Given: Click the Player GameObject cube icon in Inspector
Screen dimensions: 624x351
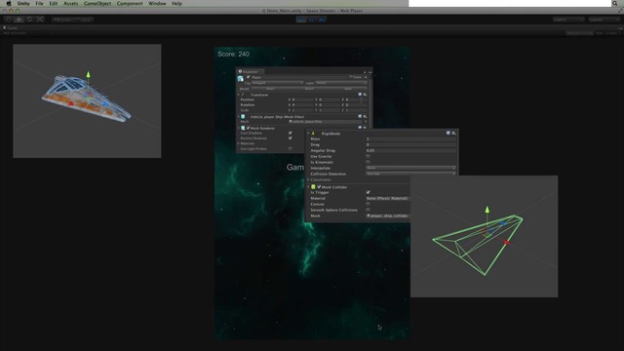Looking at the screenshot, I should pos(240,78).
